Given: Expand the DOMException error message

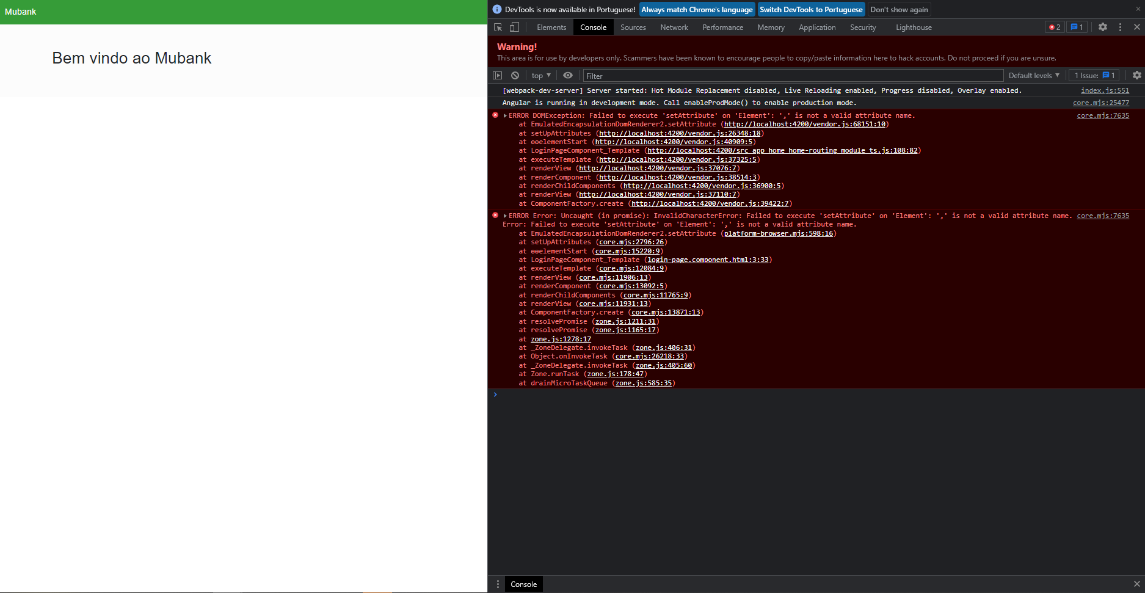Looking at the screenshot, I should (505, 115).
